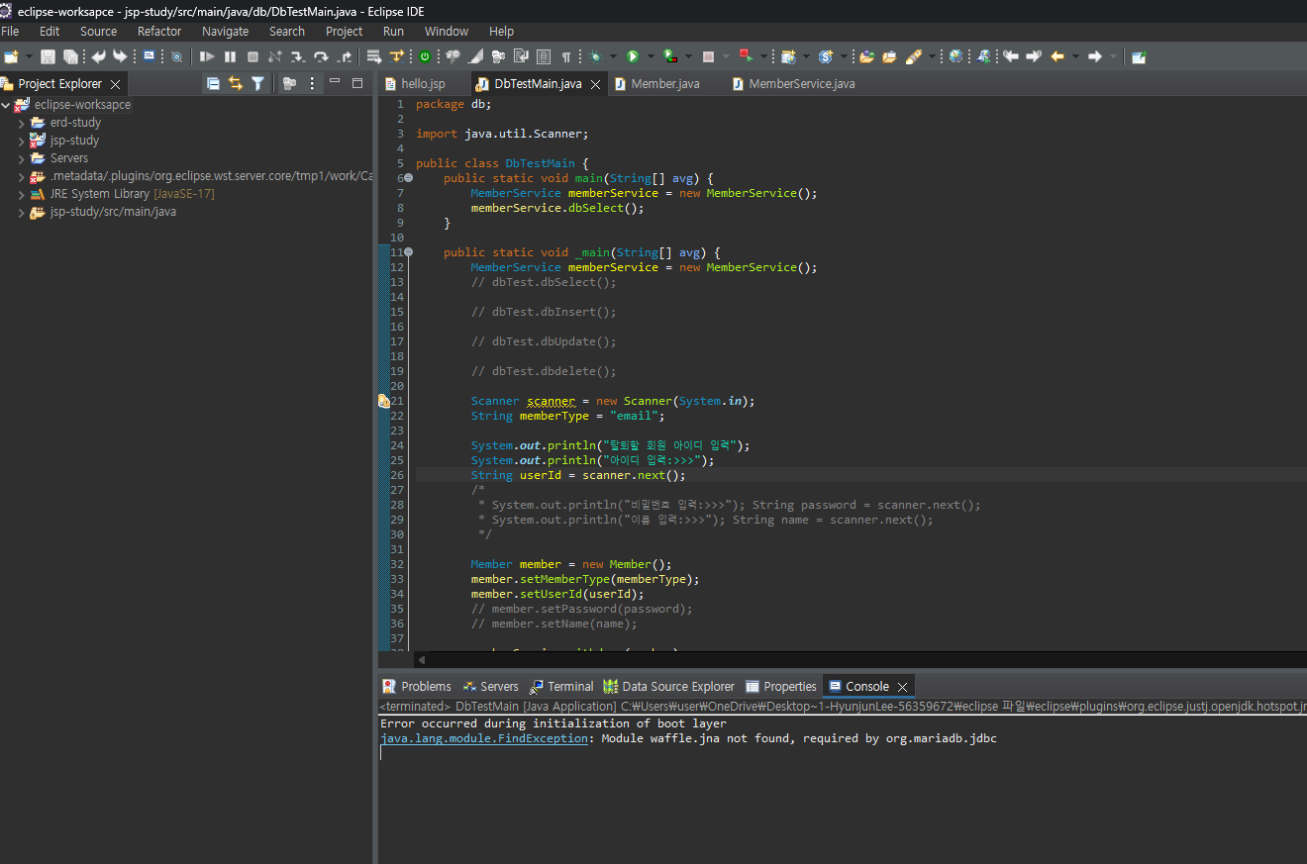Open the Window menu

(447, 31)
